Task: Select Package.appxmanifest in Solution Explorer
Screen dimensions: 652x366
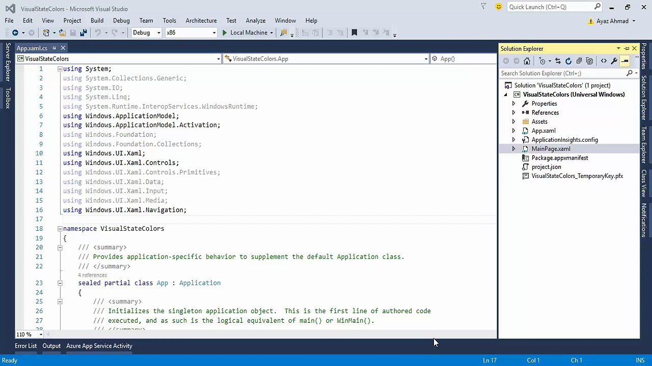Action: pyautogui.click(x=560, y=158)
